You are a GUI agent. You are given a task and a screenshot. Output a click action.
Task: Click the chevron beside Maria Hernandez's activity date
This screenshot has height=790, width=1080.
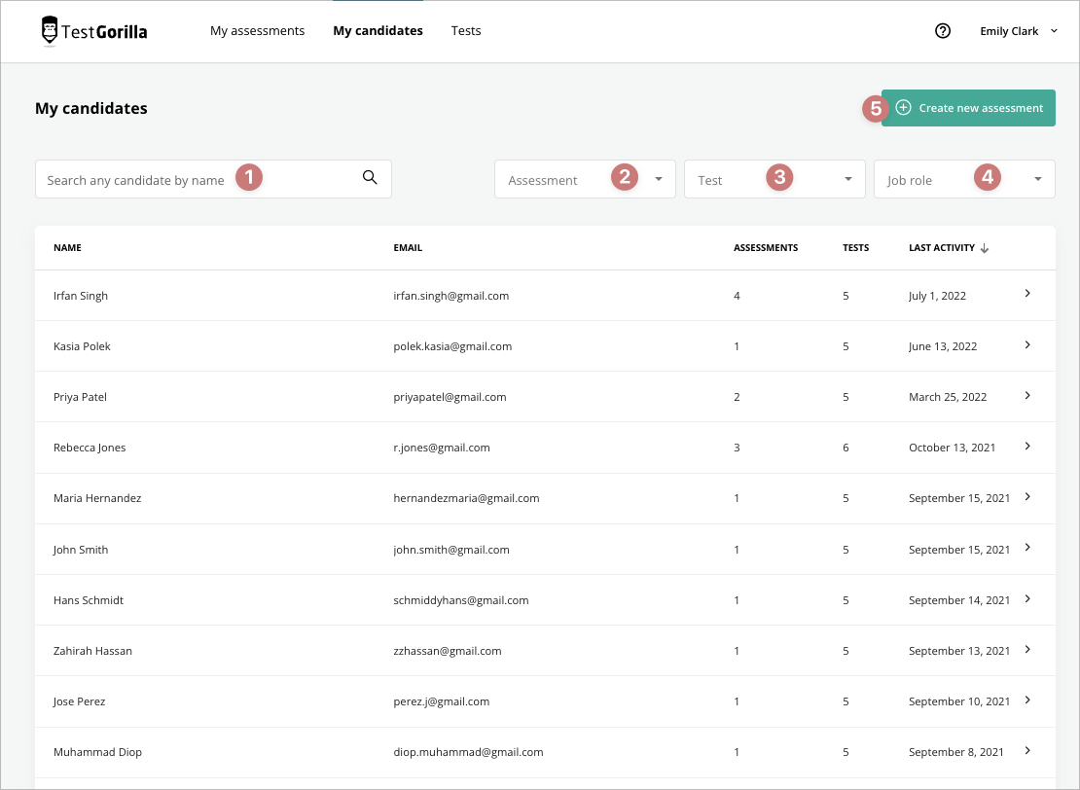coord(1027,497)
